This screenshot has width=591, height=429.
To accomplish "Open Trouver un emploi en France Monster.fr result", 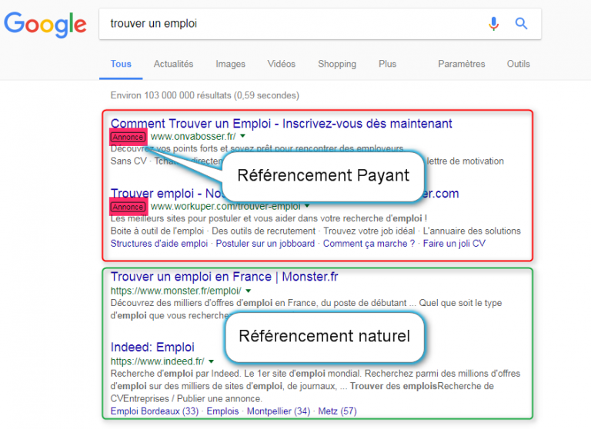I will (224, 277).
